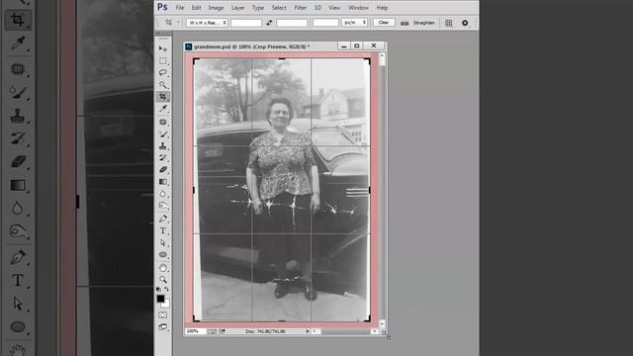
Task: Open the Help menu
Action: point(382,8)
